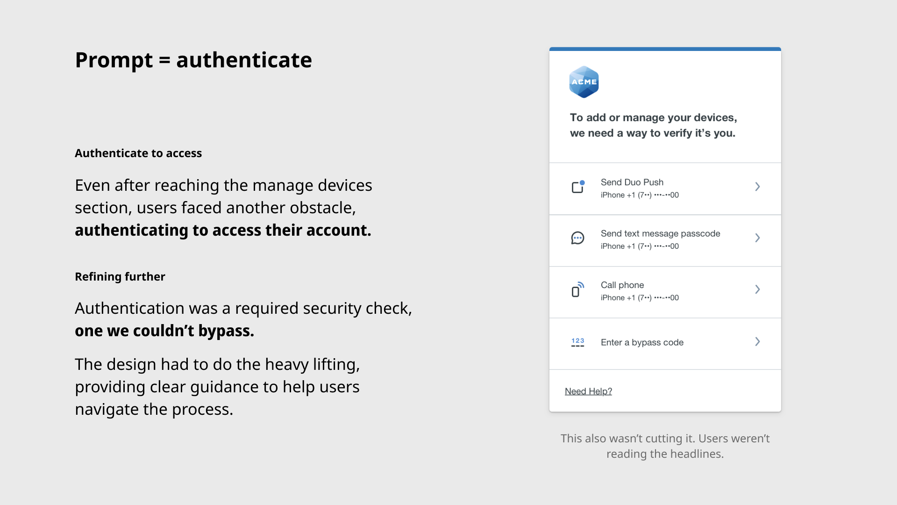Click the 'Authenticate to access' subheading
The height and width of the screenshot is (505, 897).
click(138, 153)
